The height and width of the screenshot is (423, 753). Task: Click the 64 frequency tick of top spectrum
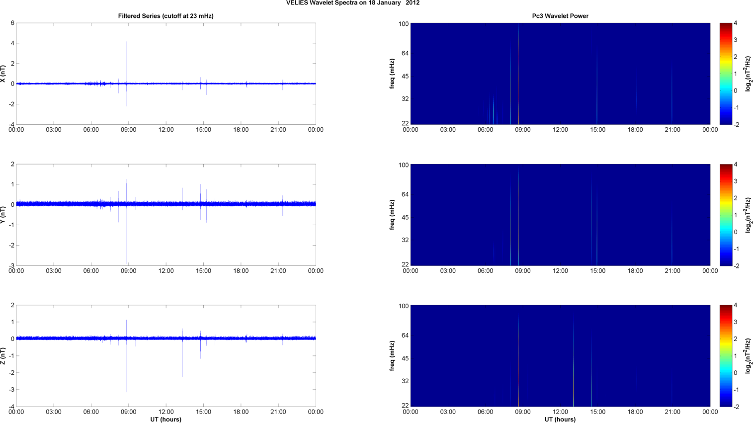(x=405, y=53)
